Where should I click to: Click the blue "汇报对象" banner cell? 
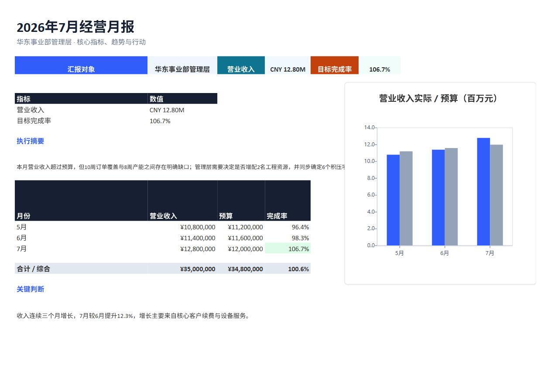click(x=81, y=65)
